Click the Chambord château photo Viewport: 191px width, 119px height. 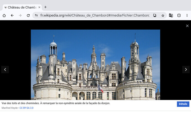pos(95,65)
